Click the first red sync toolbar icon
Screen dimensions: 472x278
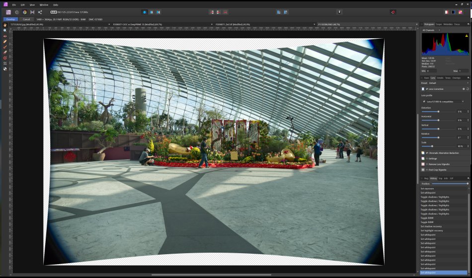pos(212,12)
